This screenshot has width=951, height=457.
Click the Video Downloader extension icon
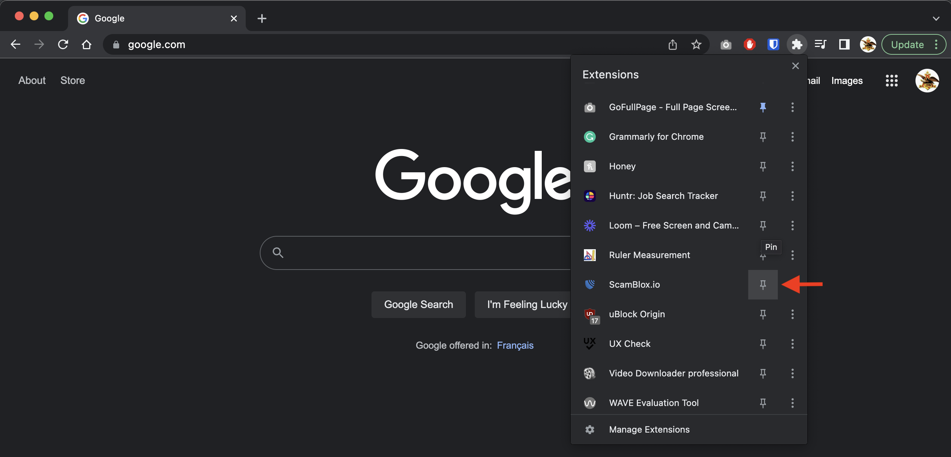pyautogui.click(x=590, y=373)
